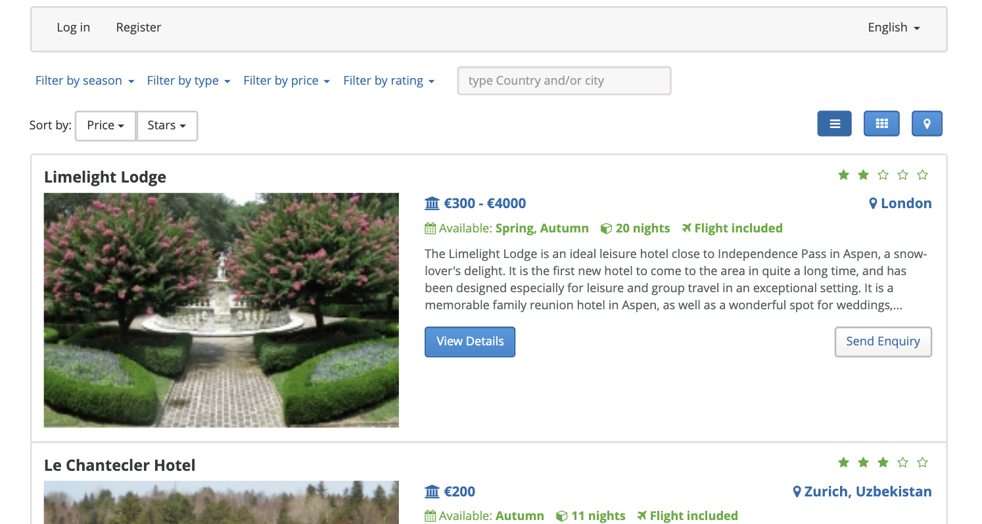Switch to list view icon

pyautogui.click(x=834, y=123)
